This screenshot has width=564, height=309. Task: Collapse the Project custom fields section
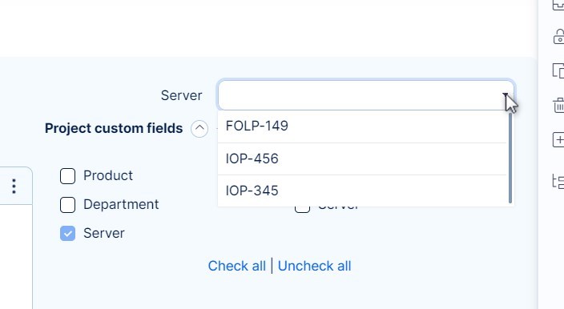199,129
